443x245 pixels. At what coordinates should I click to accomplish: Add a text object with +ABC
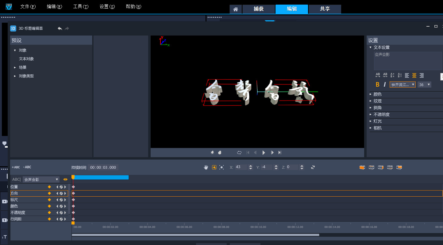coord(16,167)
